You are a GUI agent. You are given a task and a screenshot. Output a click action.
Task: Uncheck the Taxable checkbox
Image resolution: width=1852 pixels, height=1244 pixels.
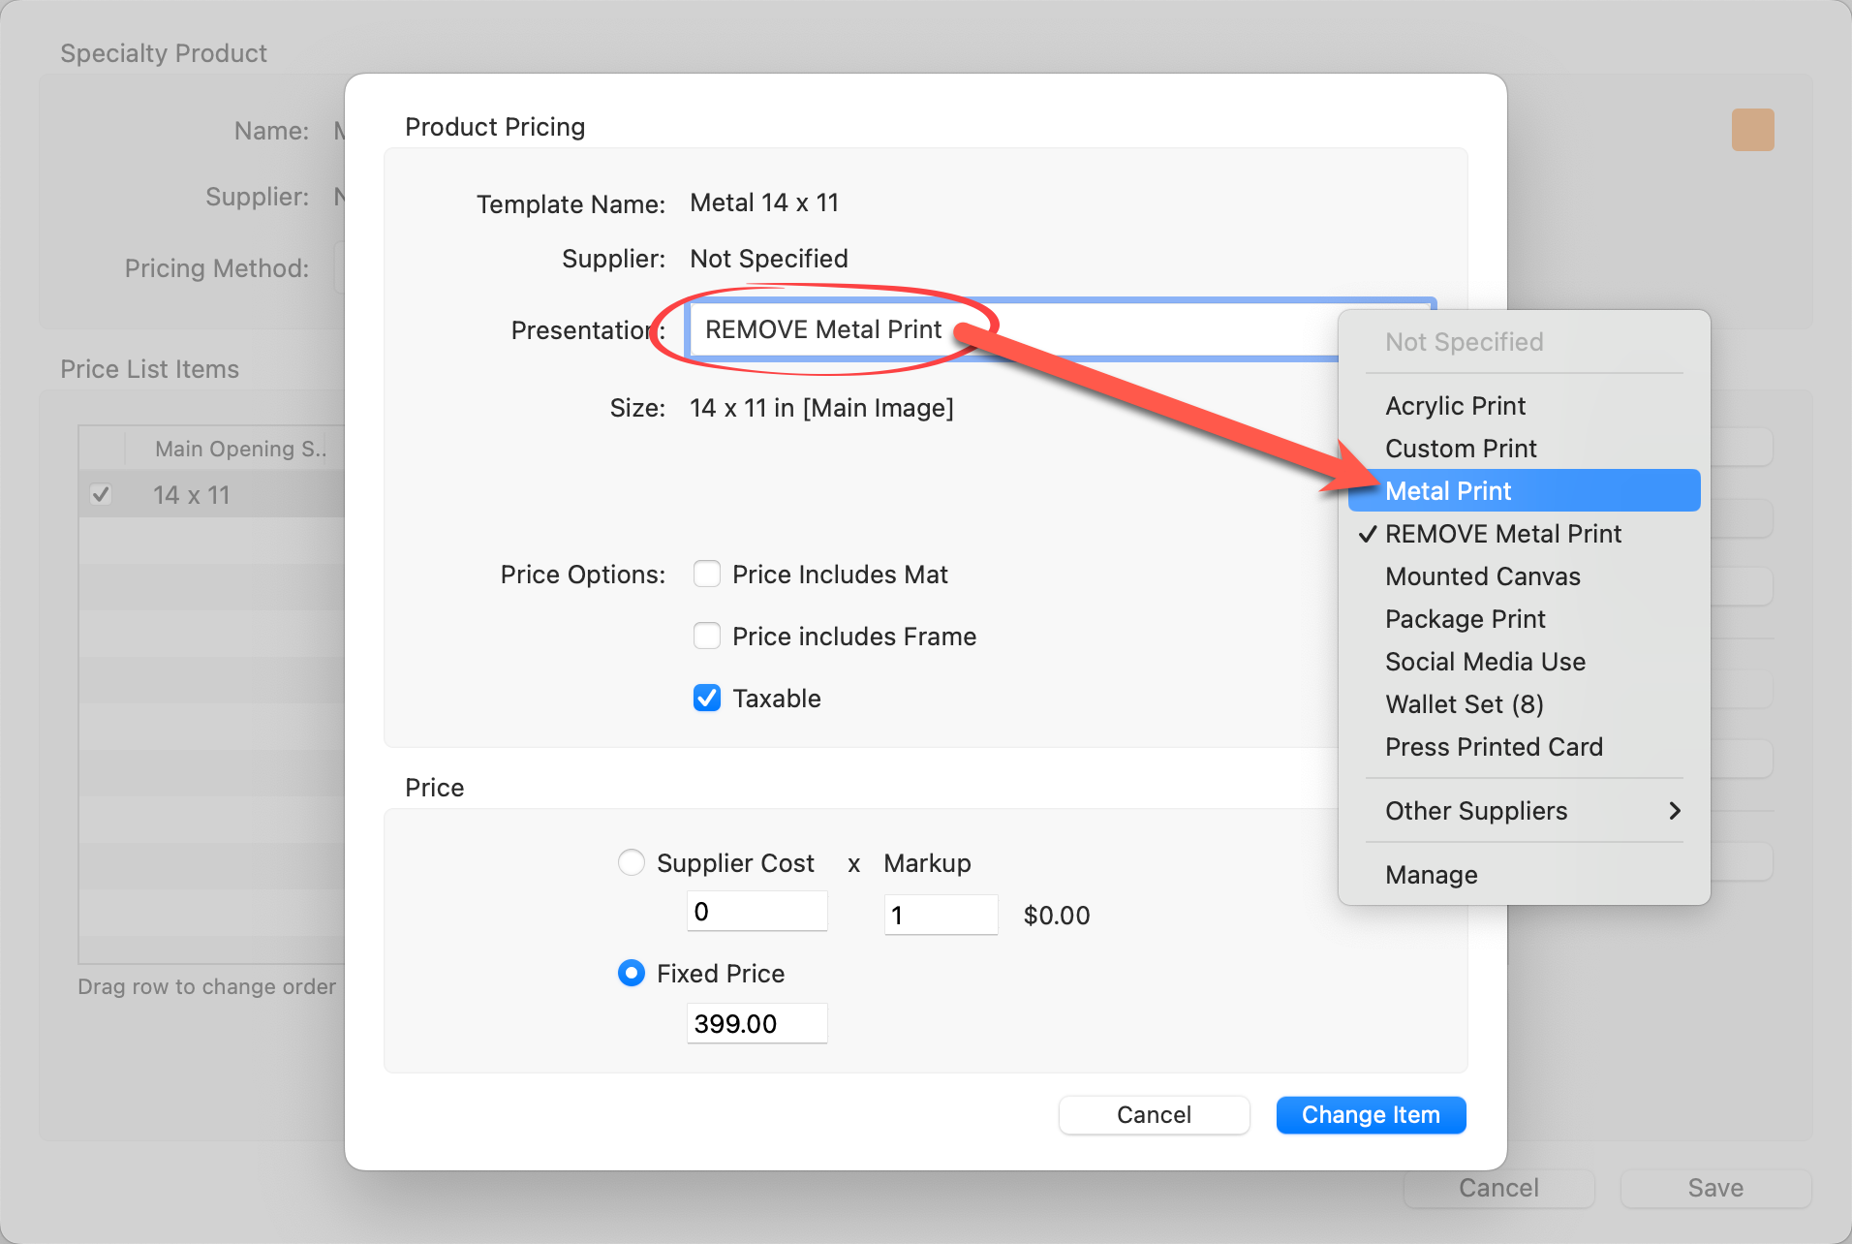[x=707, y=699]
